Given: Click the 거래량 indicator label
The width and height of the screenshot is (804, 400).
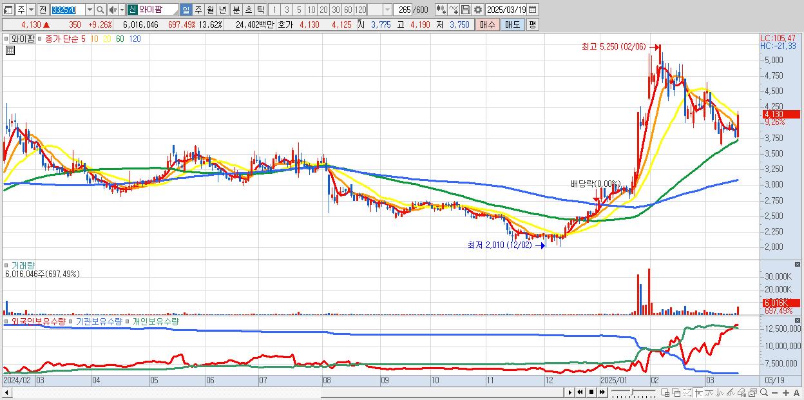Looking at the screenshot, I should pyautogui.click(x=23, y=265).
